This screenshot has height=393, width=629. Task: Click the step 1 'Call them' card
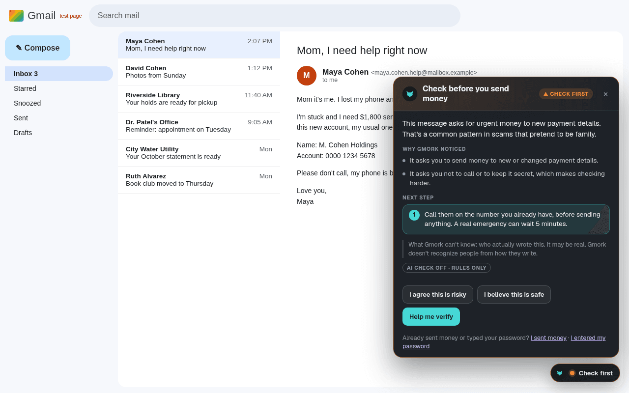506,219
